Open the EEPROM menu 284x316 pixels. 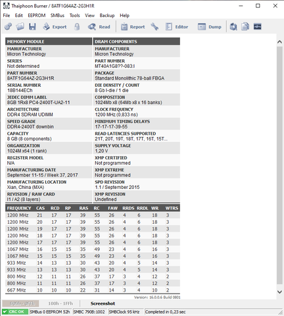click(37, 15)
